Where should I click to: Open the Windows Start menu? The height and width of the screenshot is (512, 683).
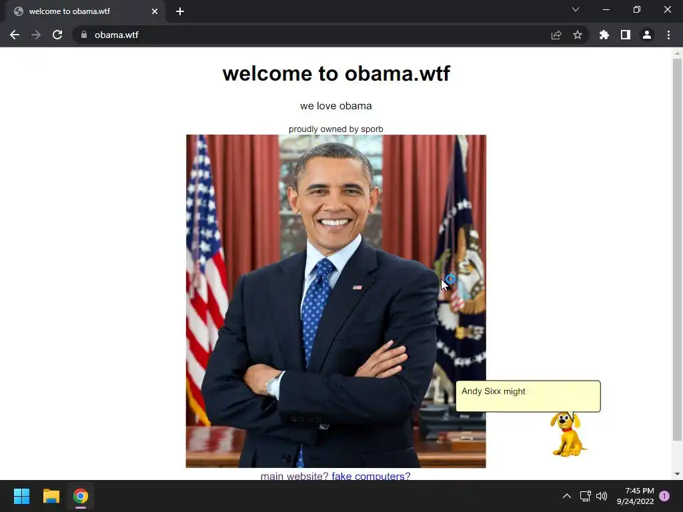21,496
